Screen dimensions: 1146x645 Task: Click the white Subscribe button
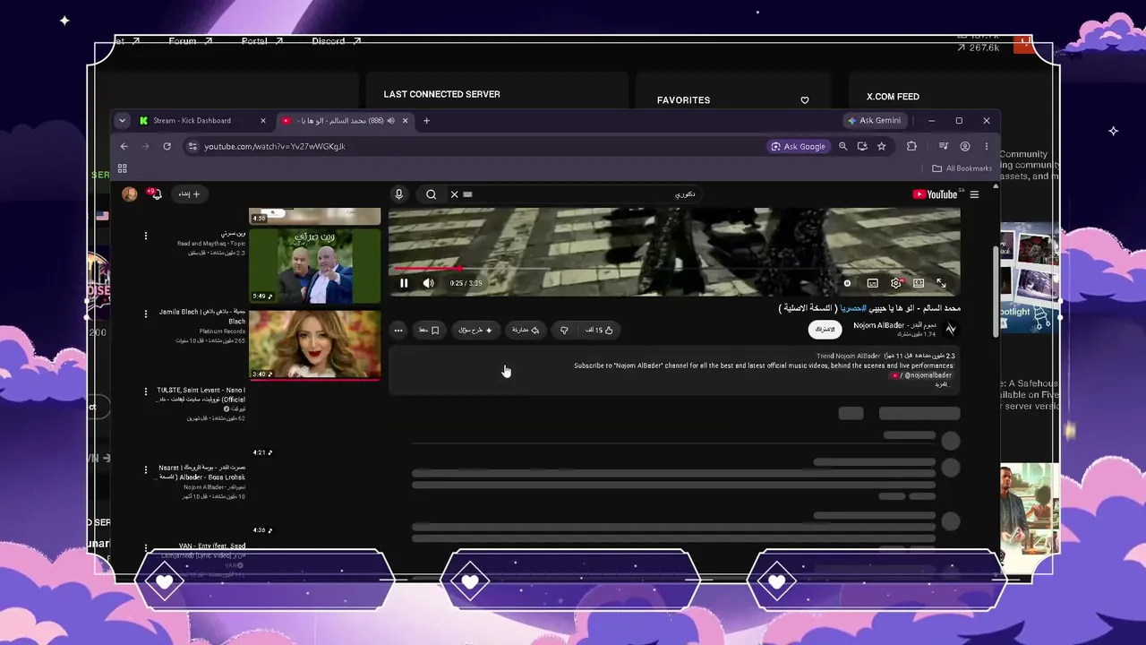point(825,330)
